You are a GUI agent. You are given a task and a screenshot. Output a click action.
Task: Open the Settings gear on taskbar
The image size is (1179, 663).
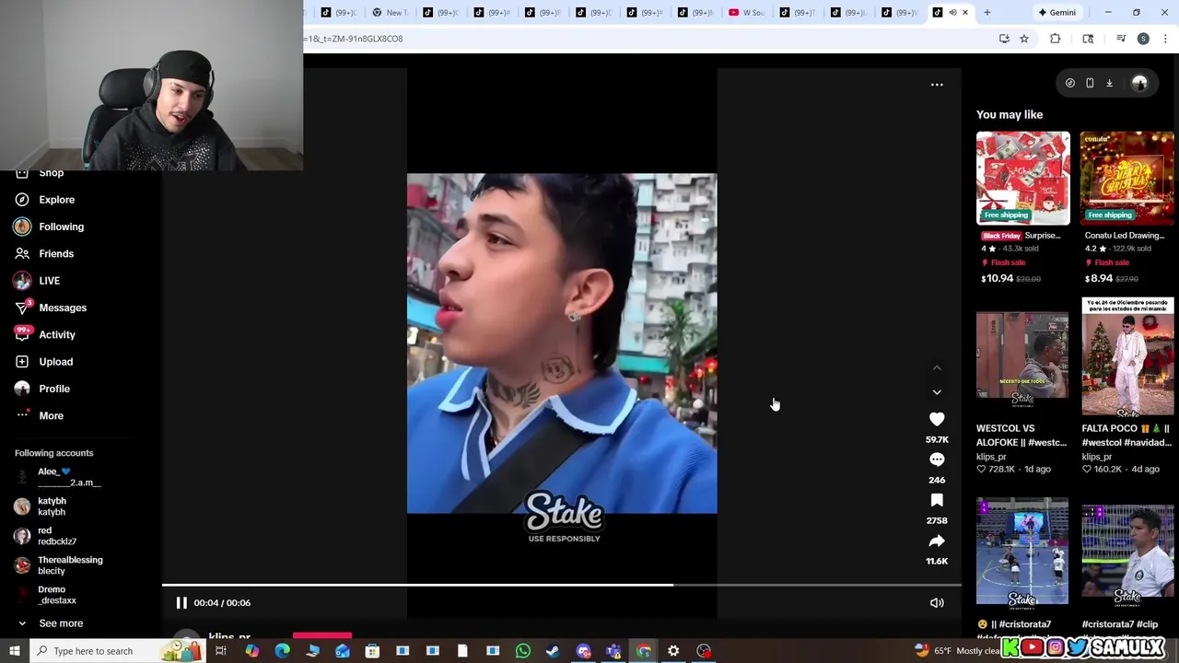pyautogui.click(x=673, y=651)
